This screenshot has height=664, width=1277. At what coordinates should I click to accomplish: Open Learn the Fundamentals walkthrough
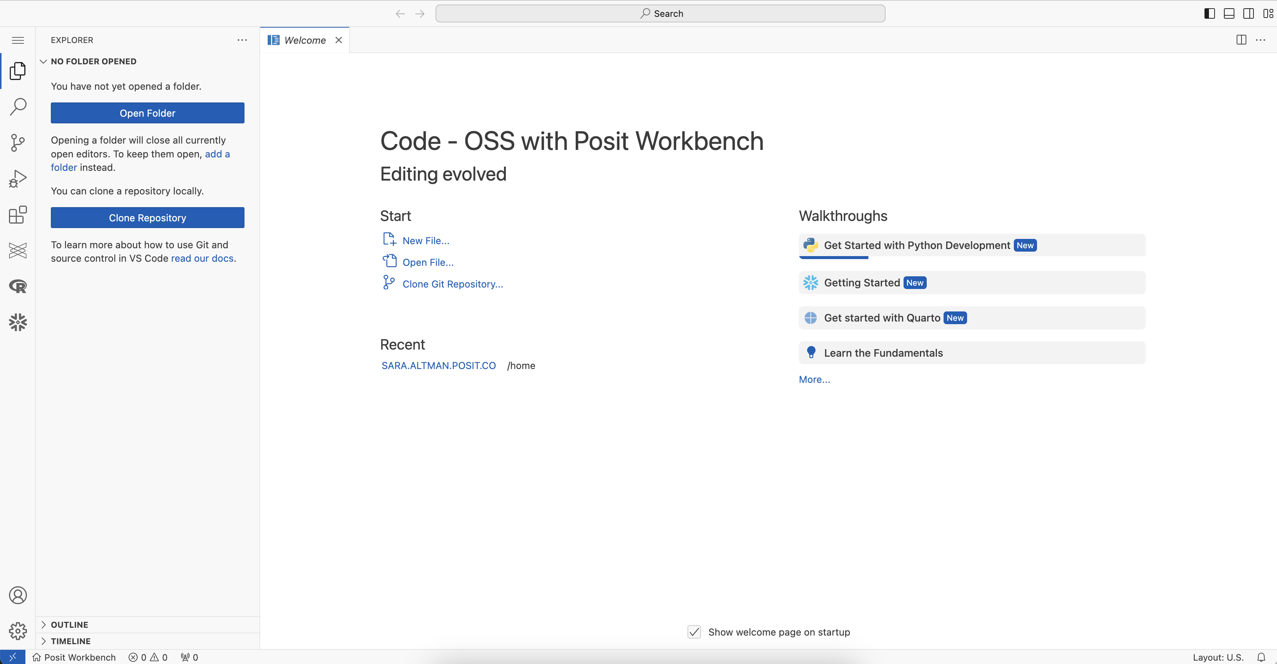pos(972,353)
